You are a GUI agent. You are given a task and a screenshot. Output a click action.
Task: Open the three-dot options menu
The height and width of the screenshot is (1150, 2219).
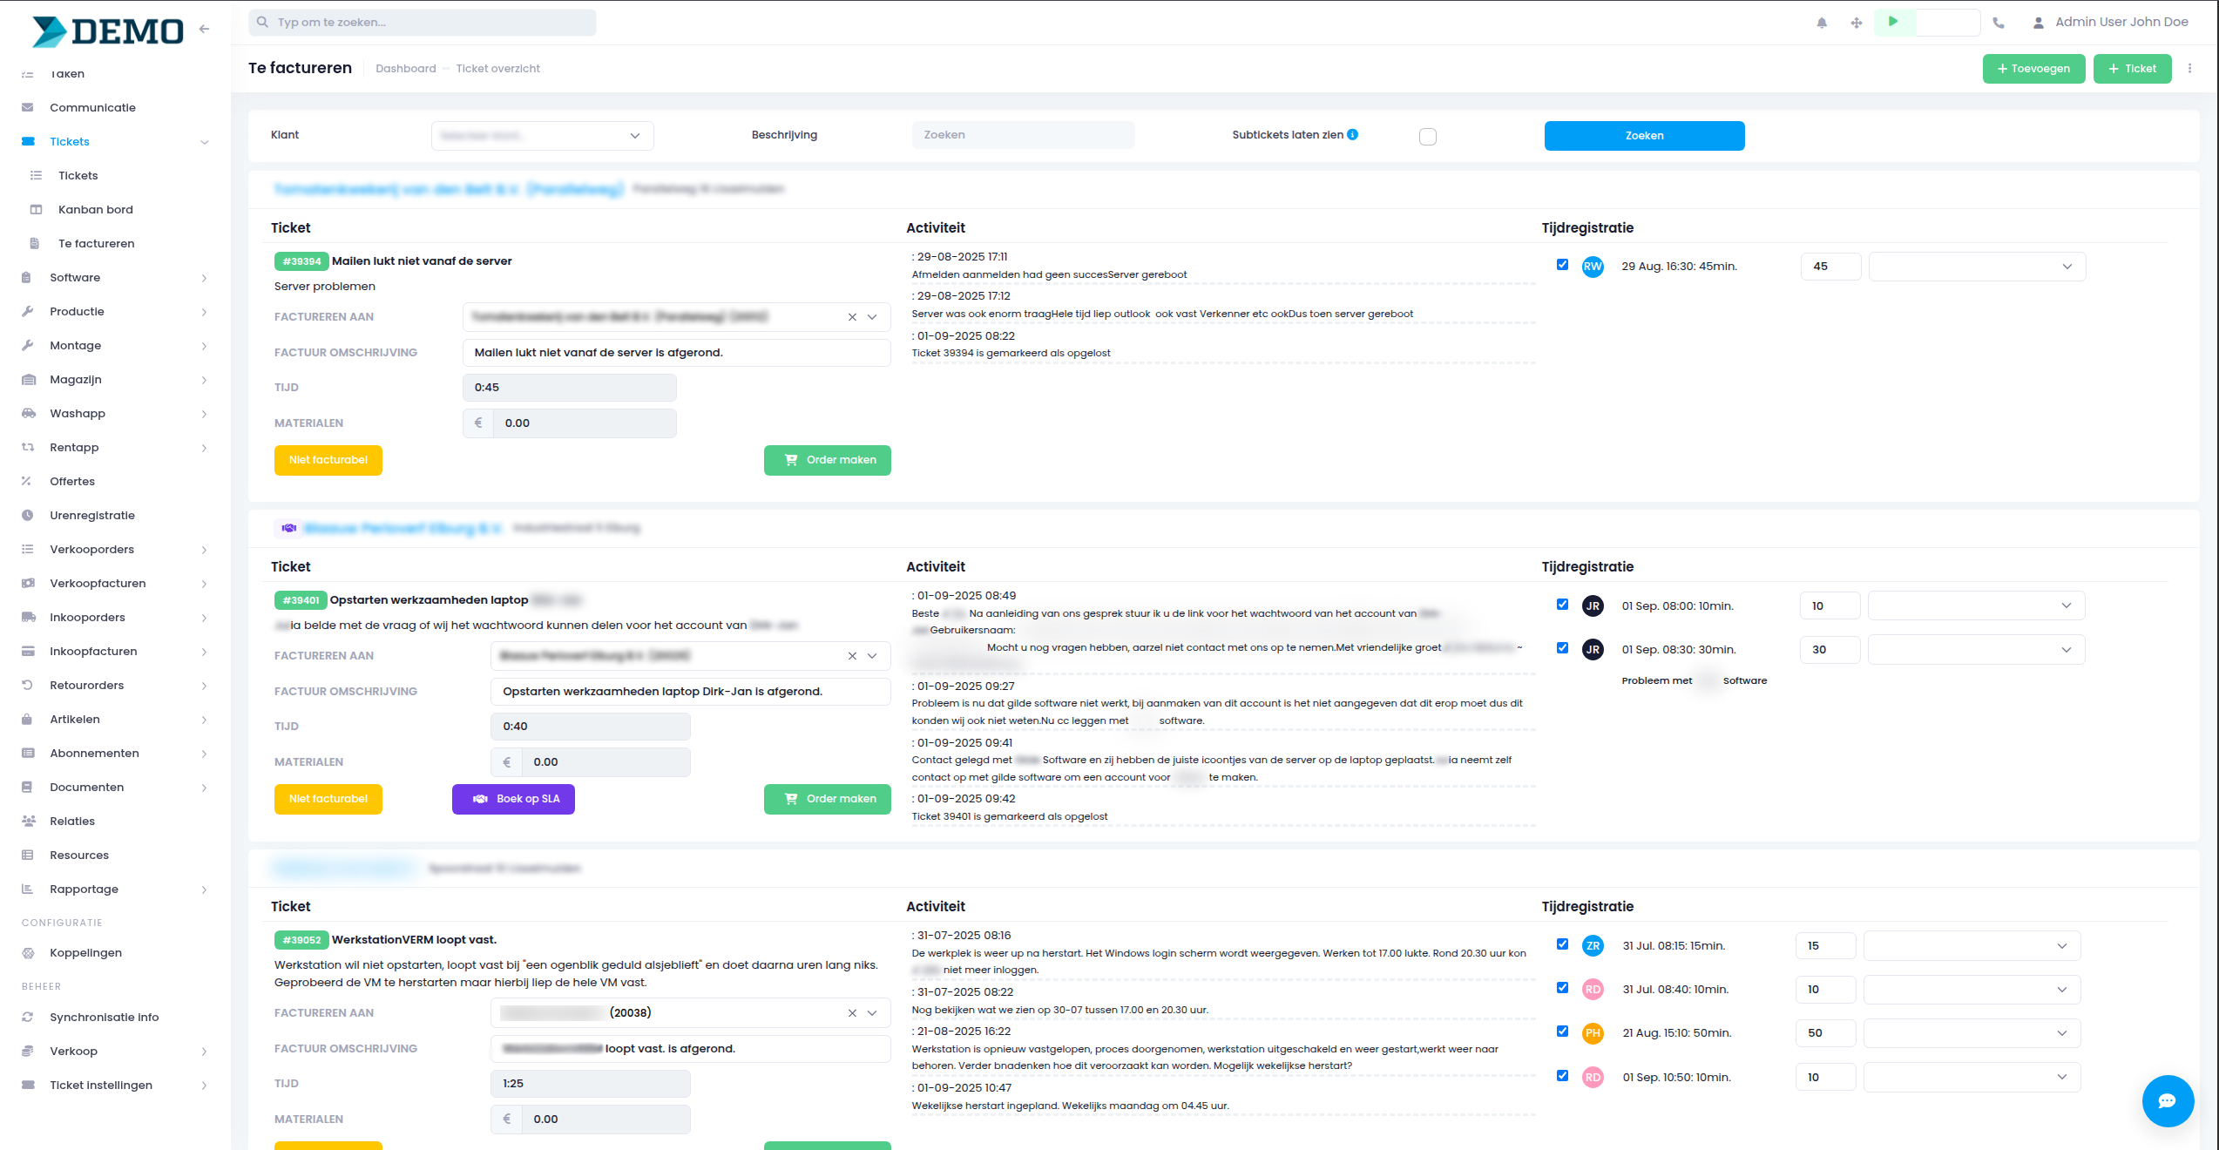2189,68
